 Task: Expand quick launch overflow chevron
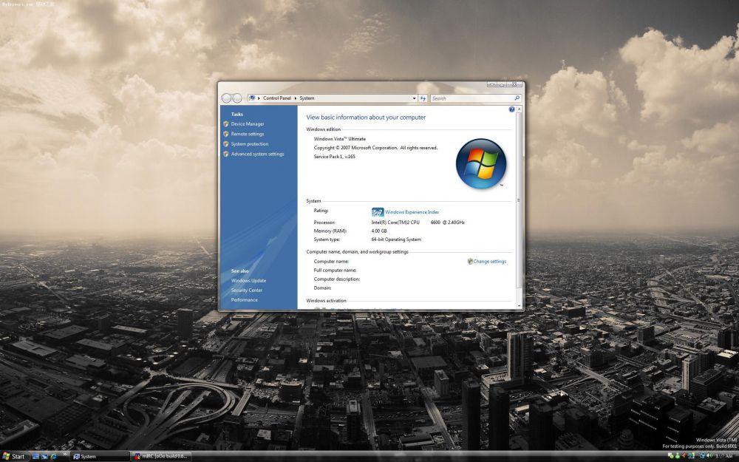[65, 454]
